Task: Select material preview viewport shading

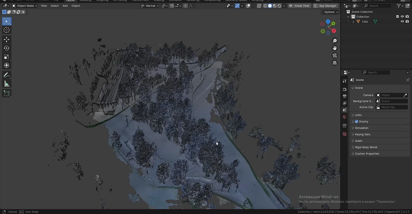Action: pos(275,6)
